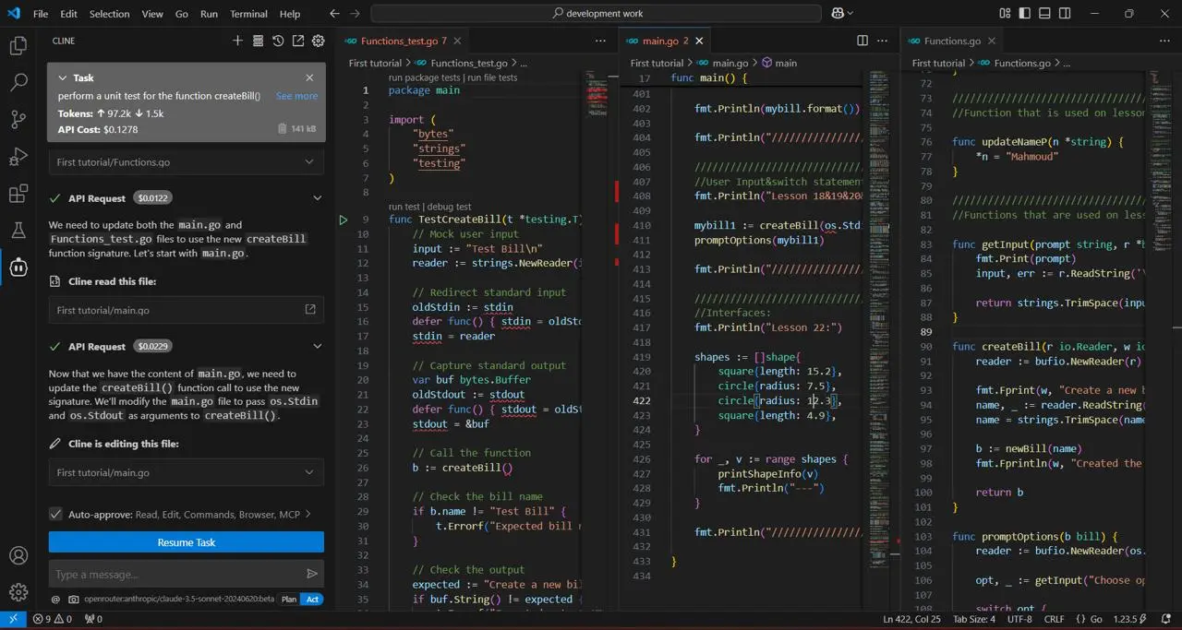Select the Search icon in the activity bar
This screenshot has width=1182, height=630.
pos(18,81)
